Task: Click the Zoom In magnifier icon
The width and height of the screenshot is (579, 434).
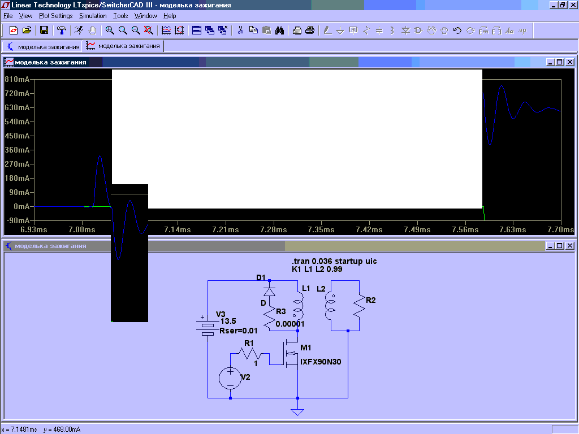Action: 110,31
